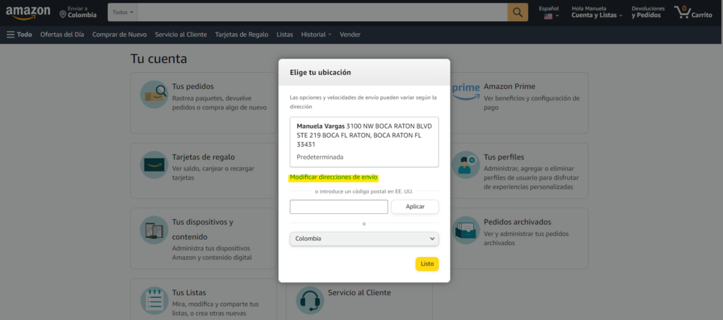Expand the Colombia country dropdown
Screen dimensions: 723x320
pyautogui.click(x=364, y=239)
